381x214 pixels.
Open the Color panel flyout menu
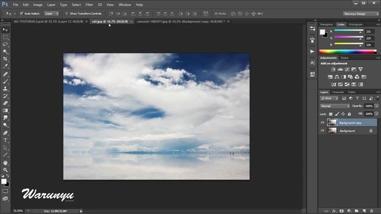point(378,24)
